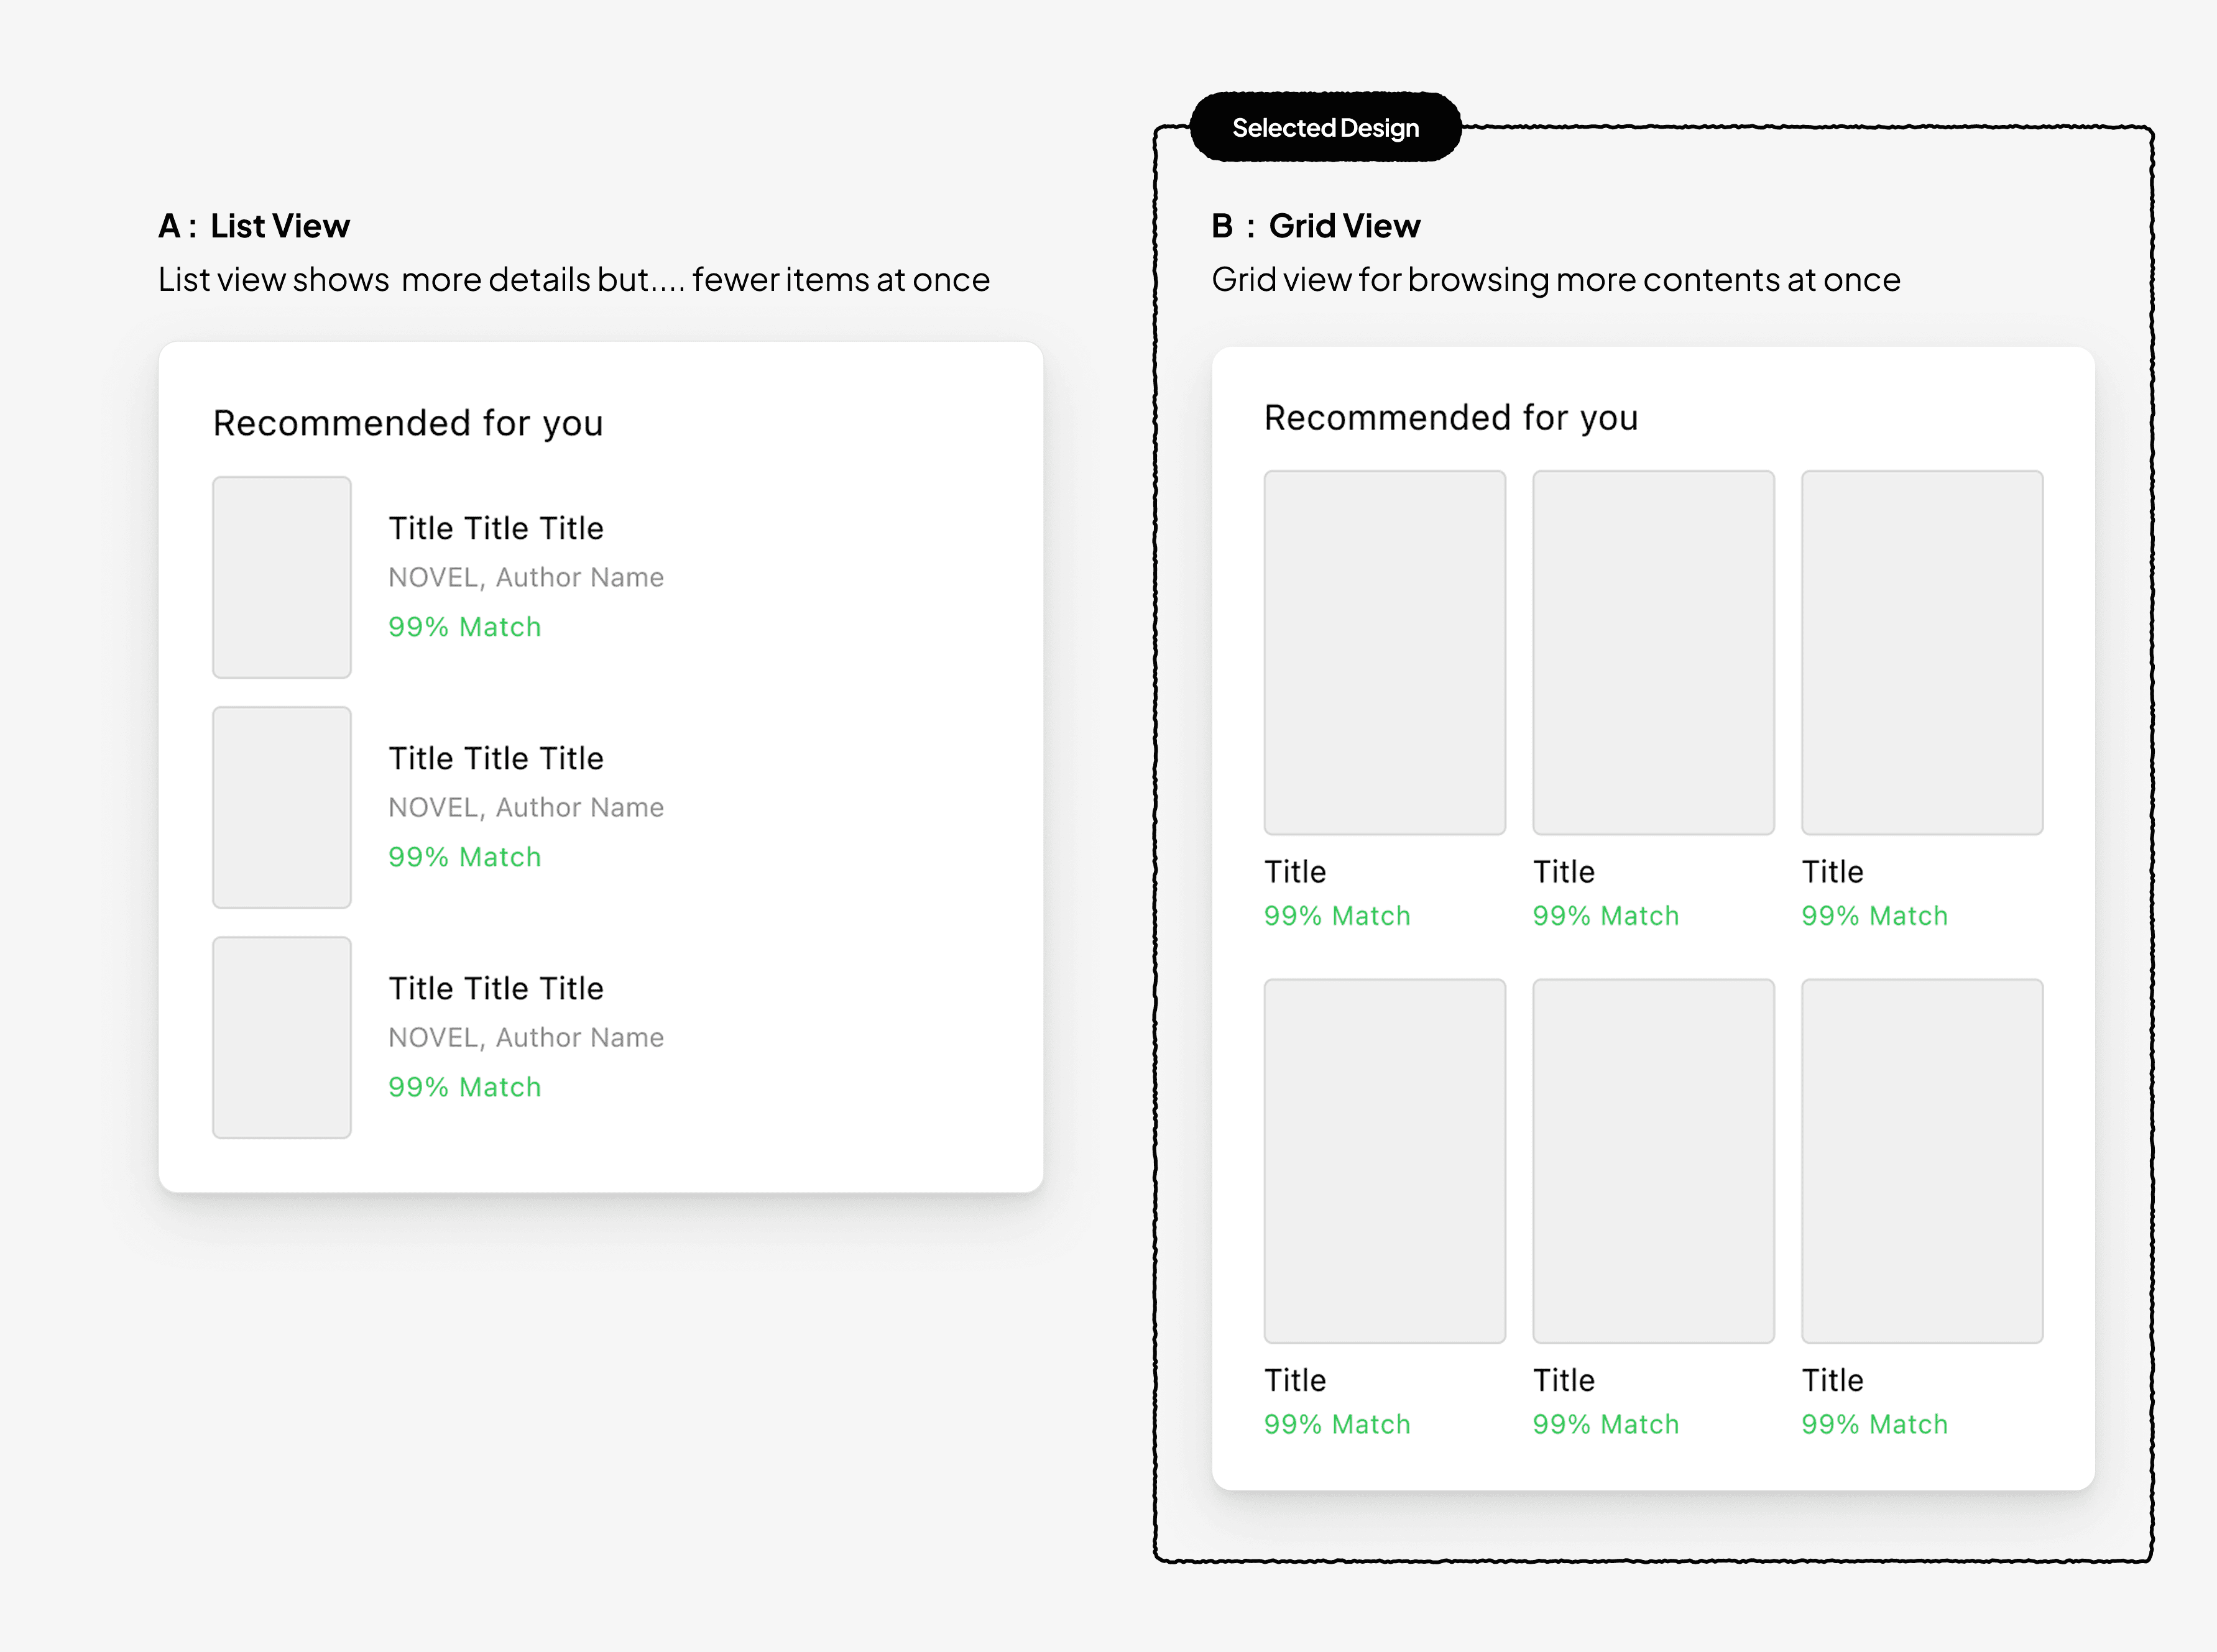
Task: Click Title under top-left grid cover
Action: 1295,872
